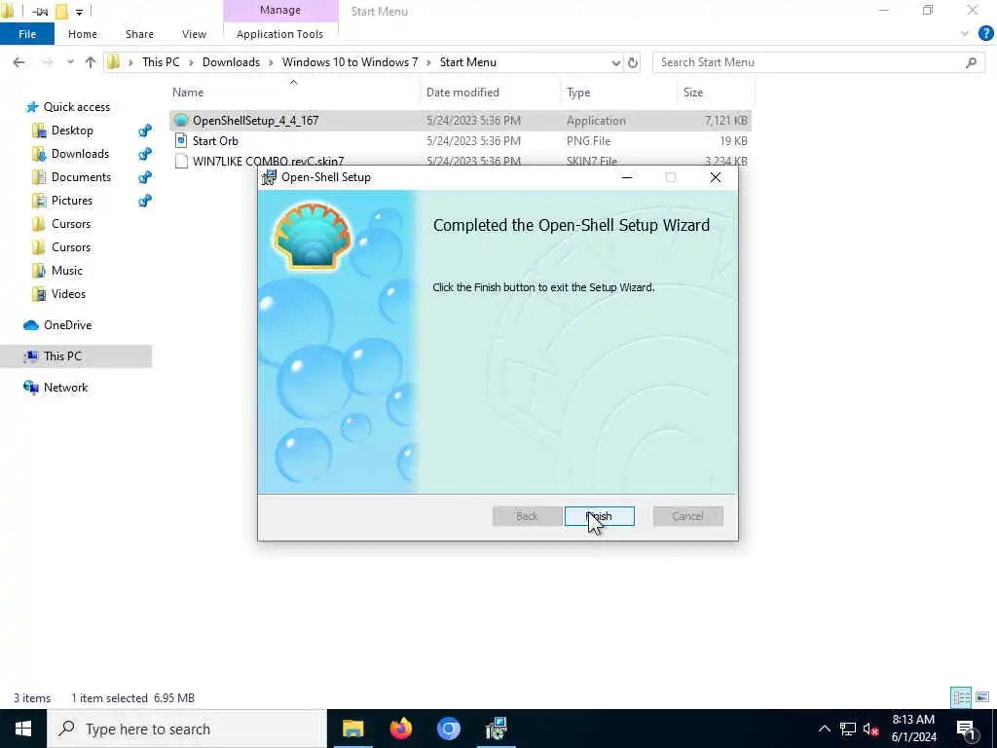Go back with the Explorer back arrow

[19, 62]
